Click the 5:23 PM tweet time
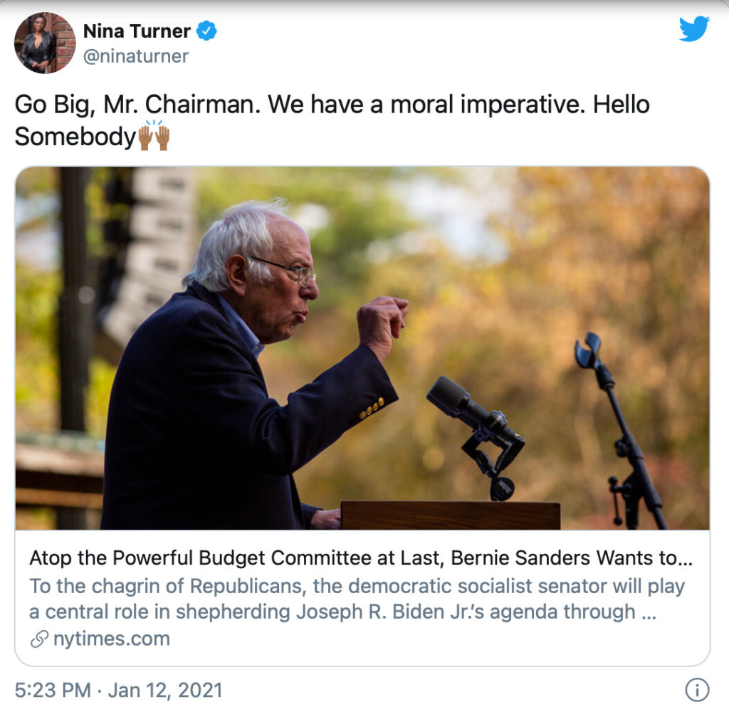This screenshot has height=712, width=729. pos(53,690)
